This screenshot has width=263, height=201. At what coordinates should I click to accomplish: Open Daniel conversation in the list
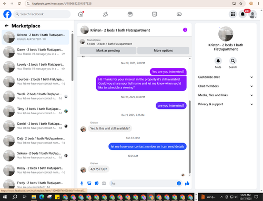(35, 126)
